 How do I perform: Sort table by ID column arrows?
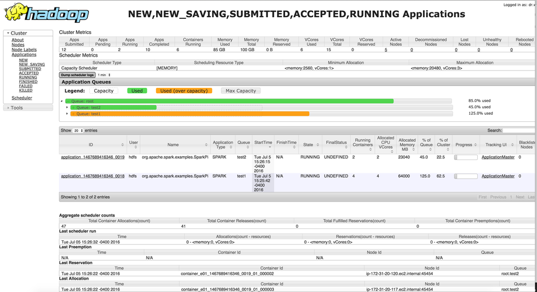(x=122, y=145)
